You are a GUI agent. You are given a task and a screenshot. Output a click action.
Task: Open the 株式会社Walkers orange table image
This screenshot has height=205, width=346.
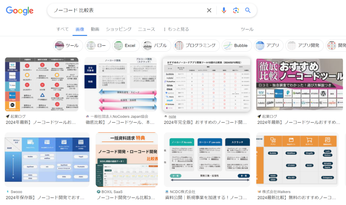coord(297,159)
